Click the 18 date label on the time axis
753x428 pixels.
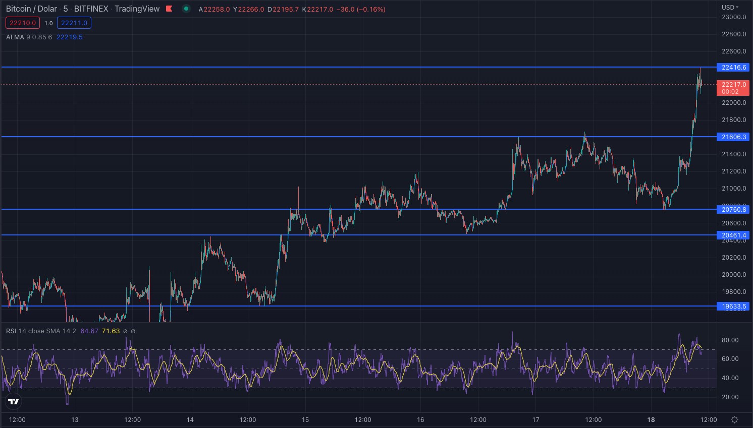(x=650, y=419)
